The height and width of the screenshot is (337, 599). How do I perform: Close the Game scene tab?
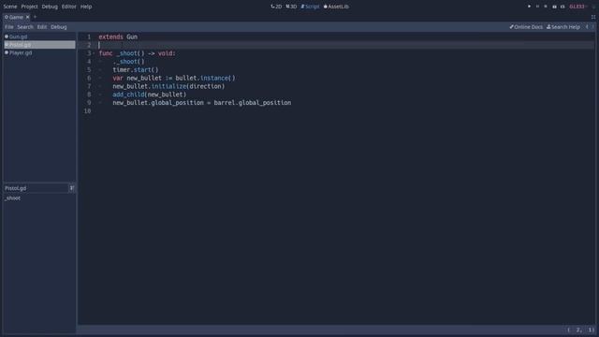point(27,17)
